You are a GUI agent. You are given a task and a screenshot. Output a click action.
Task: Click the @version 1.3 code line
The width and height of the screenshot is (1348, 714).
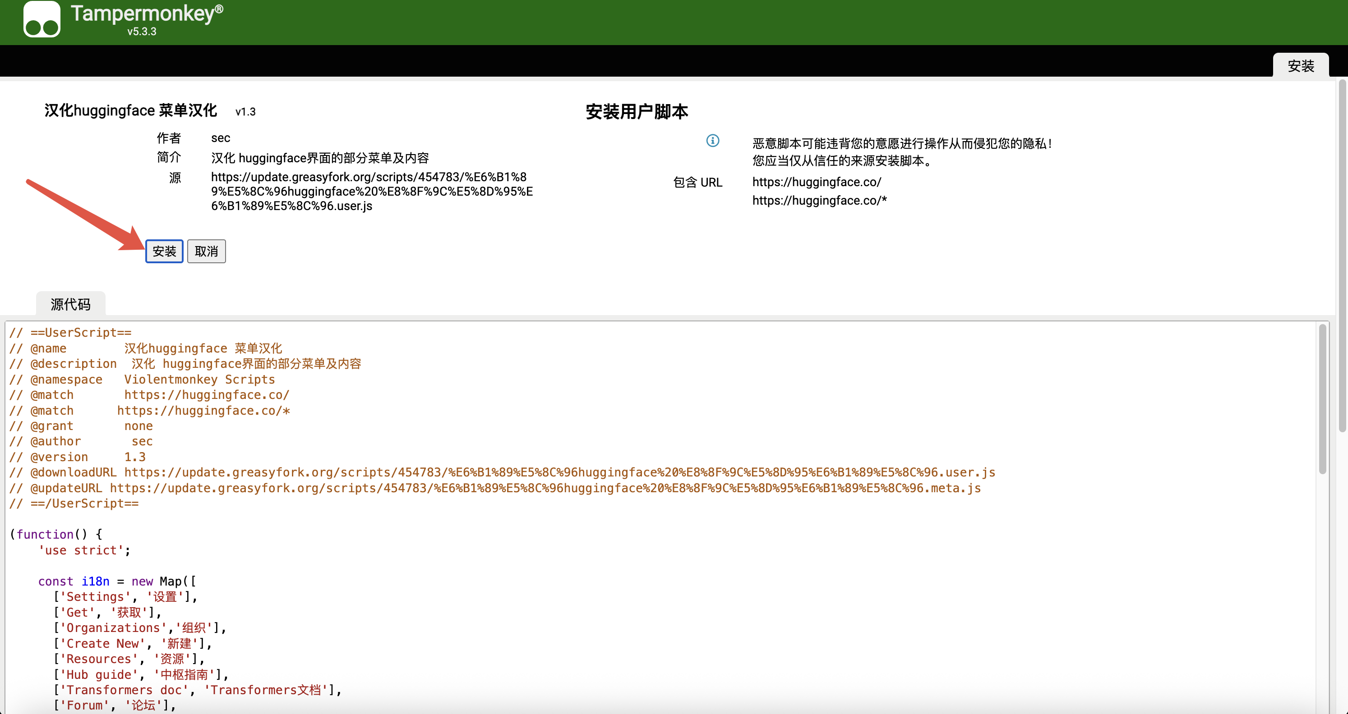coord(78,458)
